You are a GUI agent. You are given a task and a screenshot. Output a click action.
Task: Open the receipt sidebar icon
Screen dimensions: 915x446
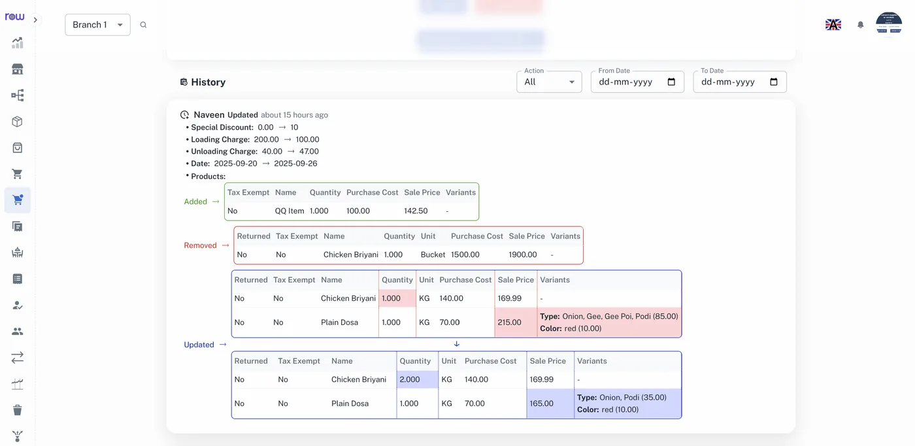[x=18, y=226]
